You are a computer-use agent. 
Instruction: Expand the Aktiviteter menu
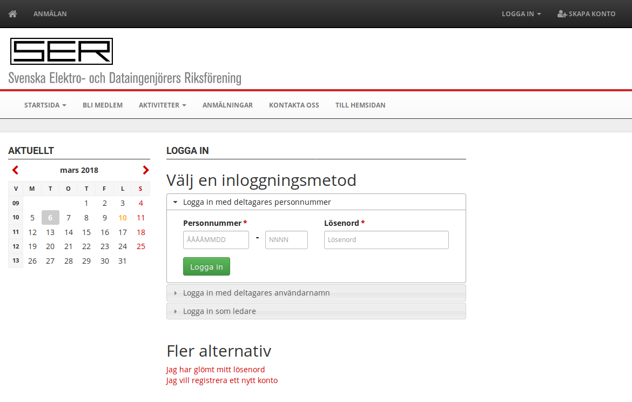click(x=163, y=105)
